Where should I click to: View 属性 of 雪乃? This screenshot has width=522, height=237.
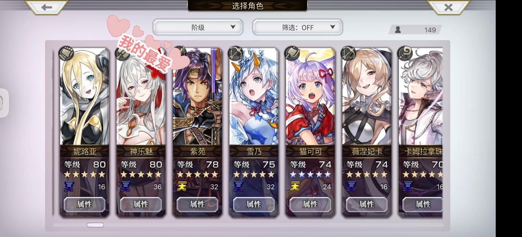[254, 204]
